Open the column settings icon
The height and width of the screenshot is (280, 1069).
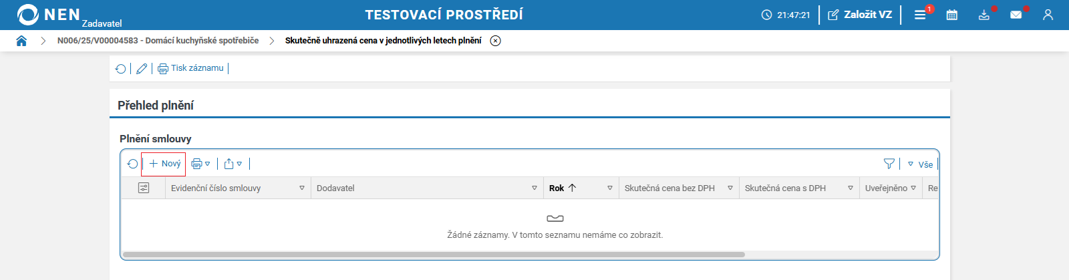click(x=144, y=188)
